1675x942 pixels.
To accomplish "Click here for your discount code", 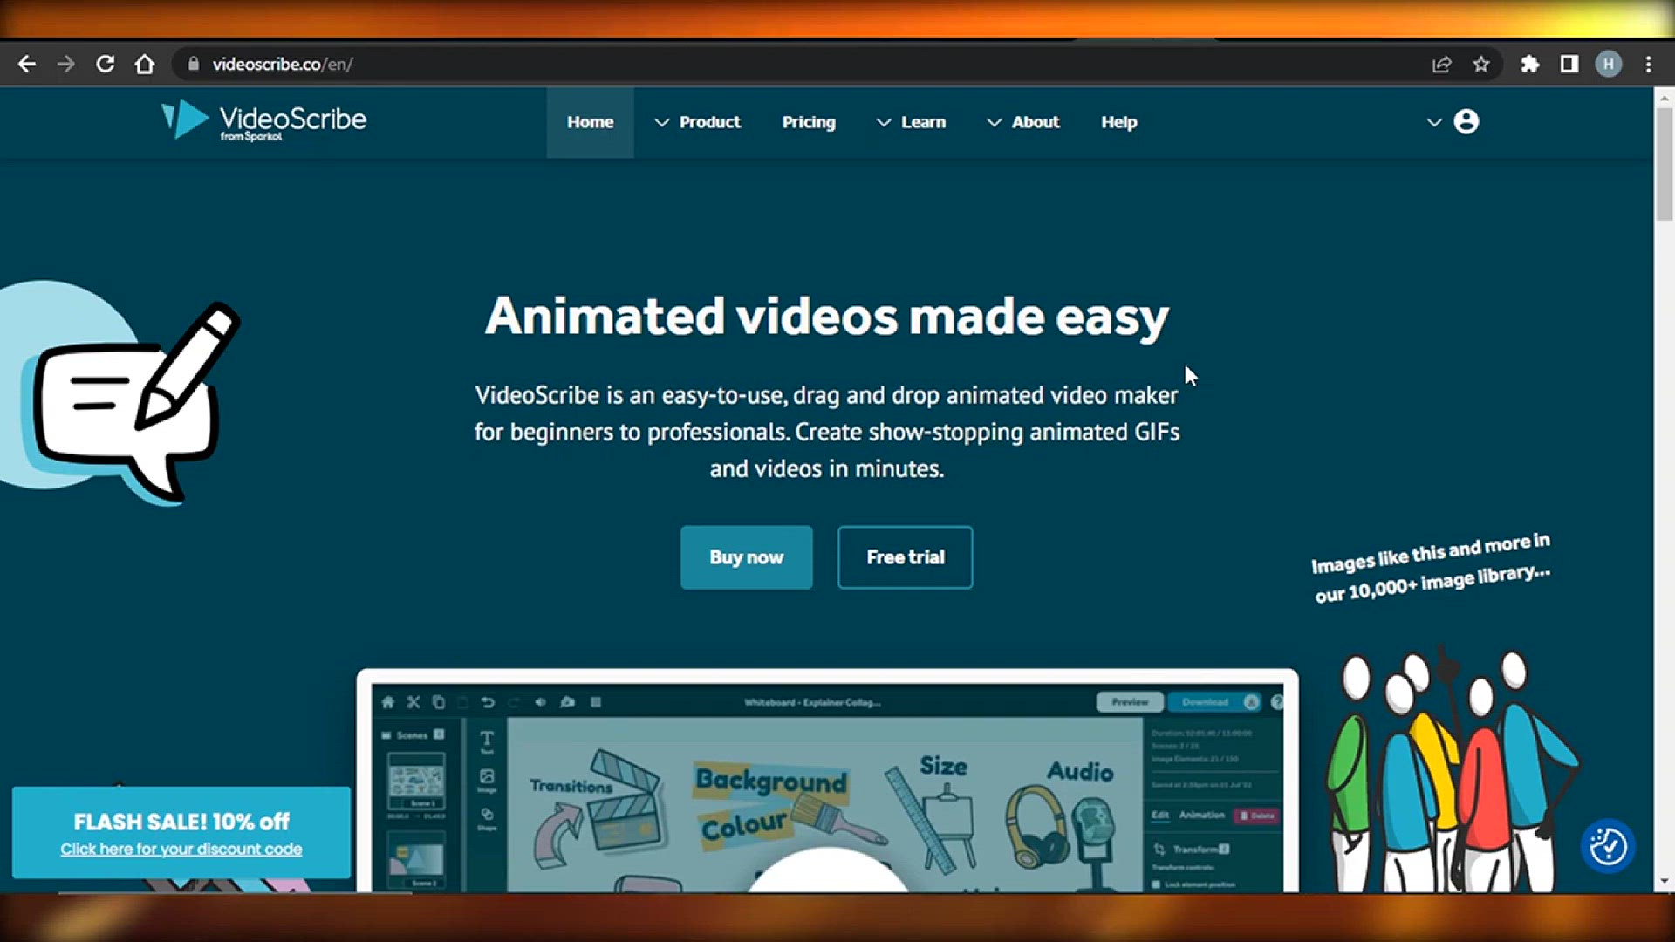I will point(181,848).
